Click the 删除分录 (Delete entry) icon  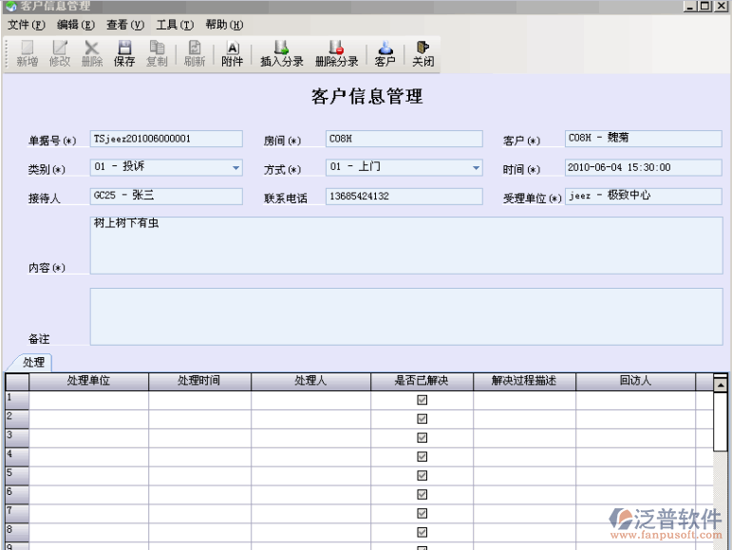coord(336,53)
